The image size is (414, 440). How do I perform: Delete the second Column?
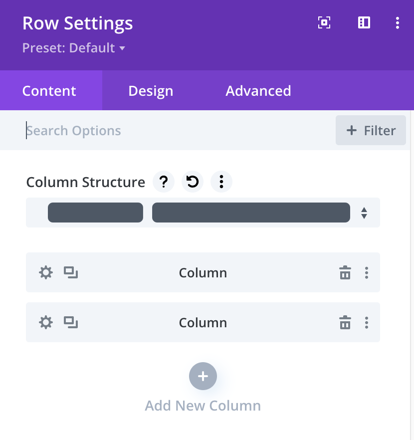[345, 323]
